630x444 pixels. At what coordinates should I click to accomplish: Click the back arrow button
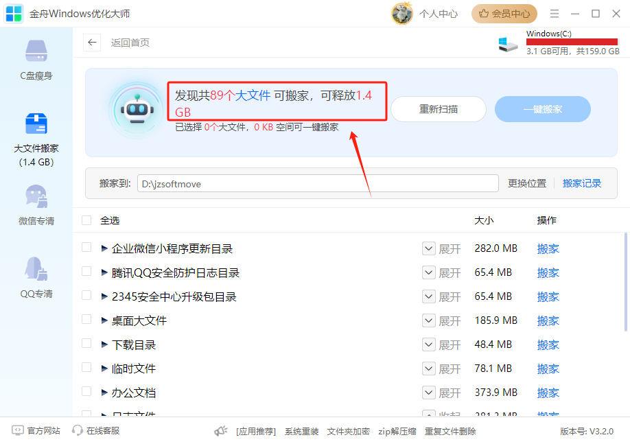click(92, 43)
